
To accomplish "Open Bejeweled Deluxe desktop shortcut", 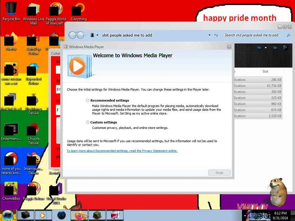I will coord(33,73).
